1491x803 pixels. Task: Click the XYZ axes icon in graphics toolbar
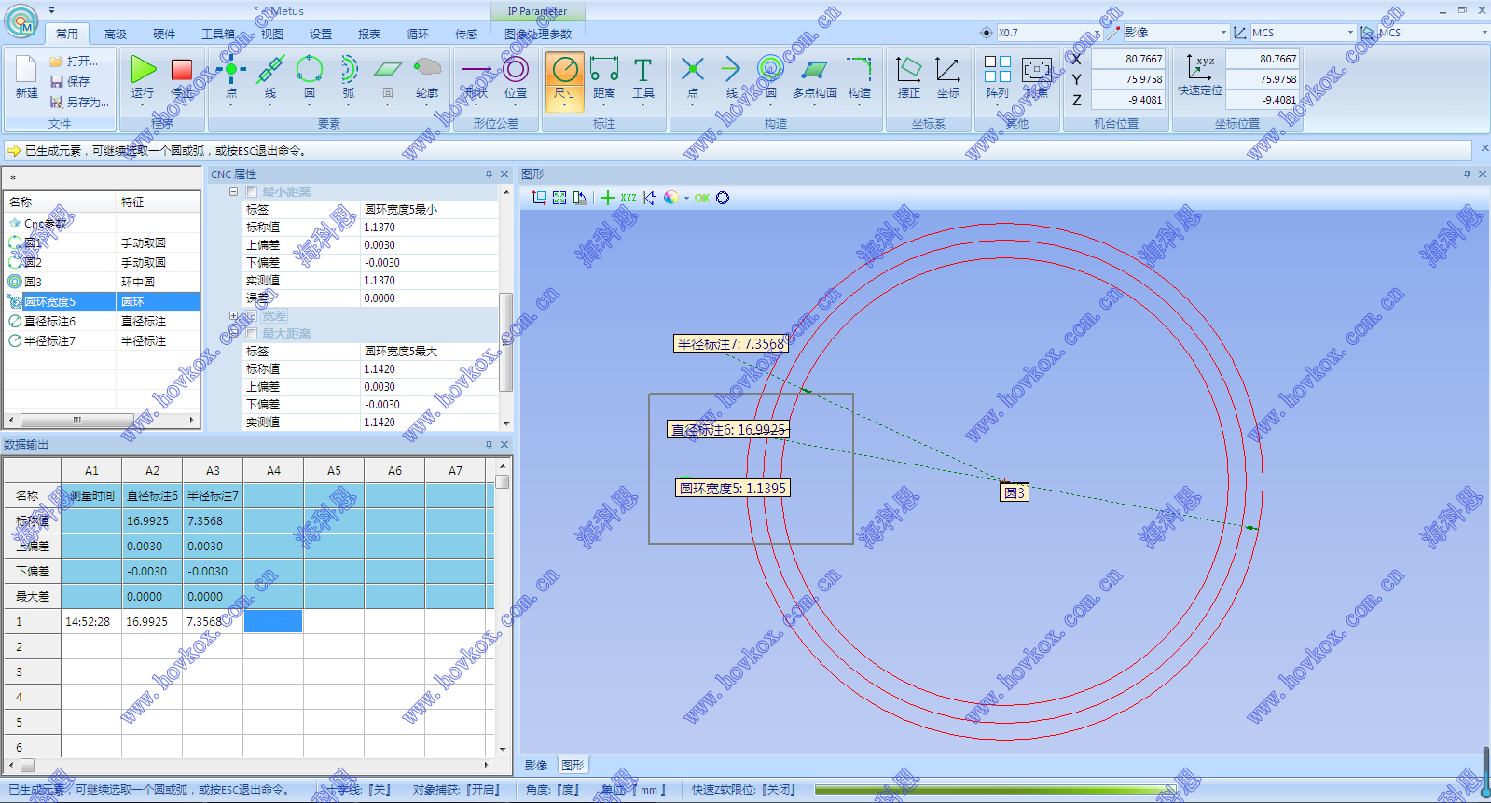(x=628, y=198)
